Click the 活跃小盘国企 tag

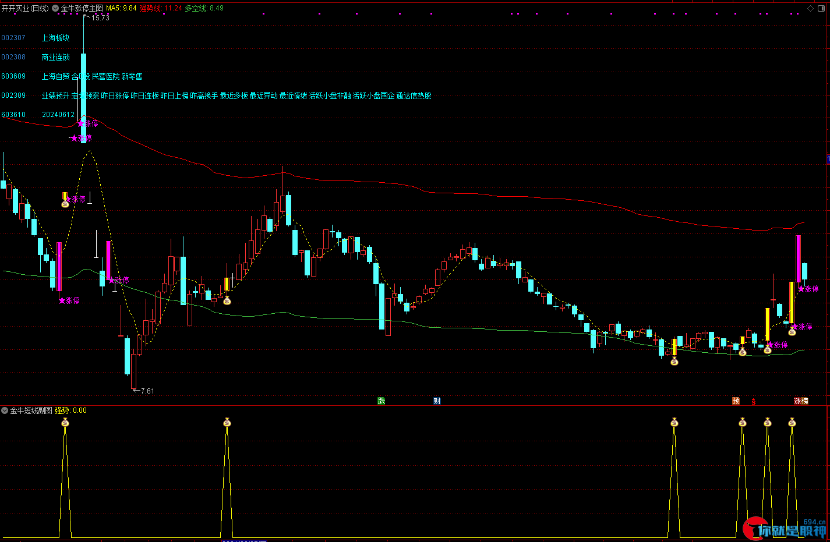374,95
